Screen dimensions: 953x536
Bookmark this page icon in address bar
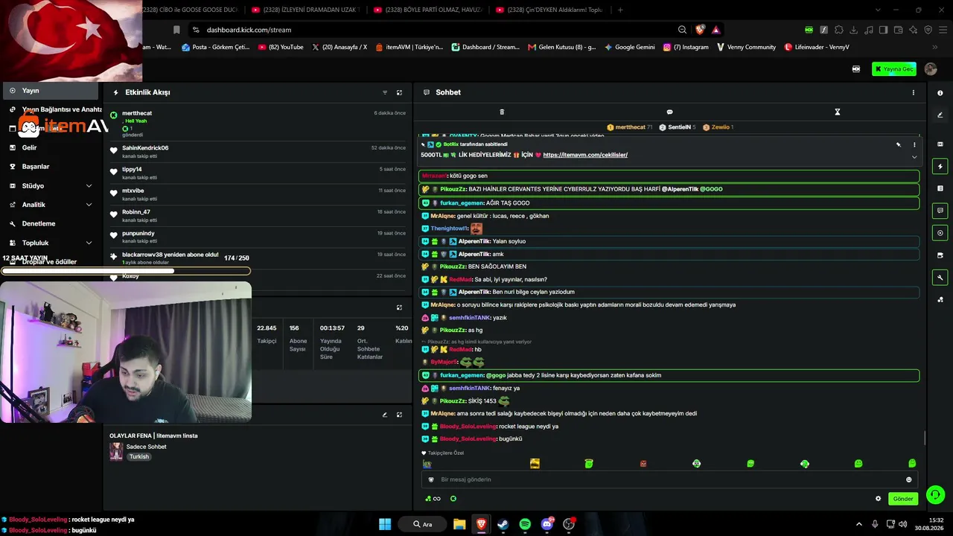point(176,30)
